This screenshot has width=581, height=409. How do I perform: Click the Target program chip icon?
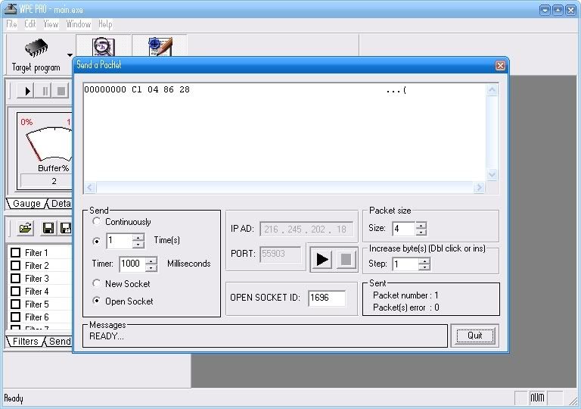point(36,48)
